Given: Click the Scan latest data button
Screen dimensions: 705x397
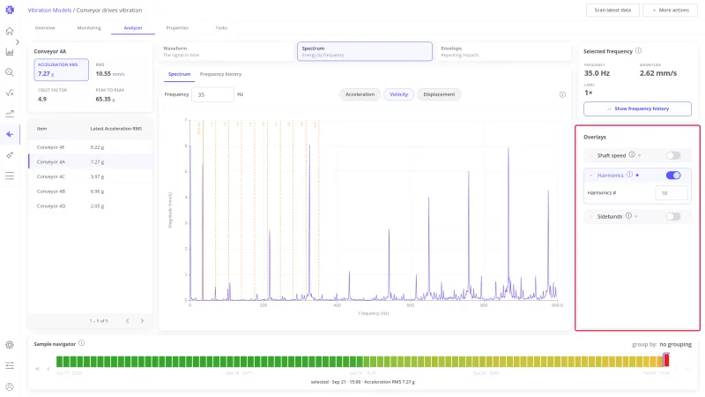Looking at the screenshot, I should click(x=612, y=10).
